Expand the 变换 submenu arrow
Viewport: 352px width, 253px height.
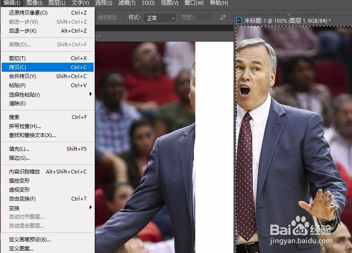(91, 207)
